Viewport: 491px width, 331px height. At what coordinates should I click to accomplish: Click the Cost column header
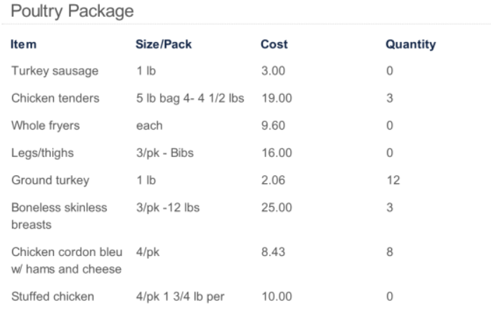(274, 45)
